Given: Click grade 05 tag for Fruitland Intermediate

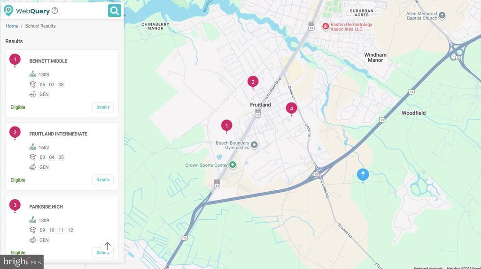Looking at the screenshot, I should point(61,157).
